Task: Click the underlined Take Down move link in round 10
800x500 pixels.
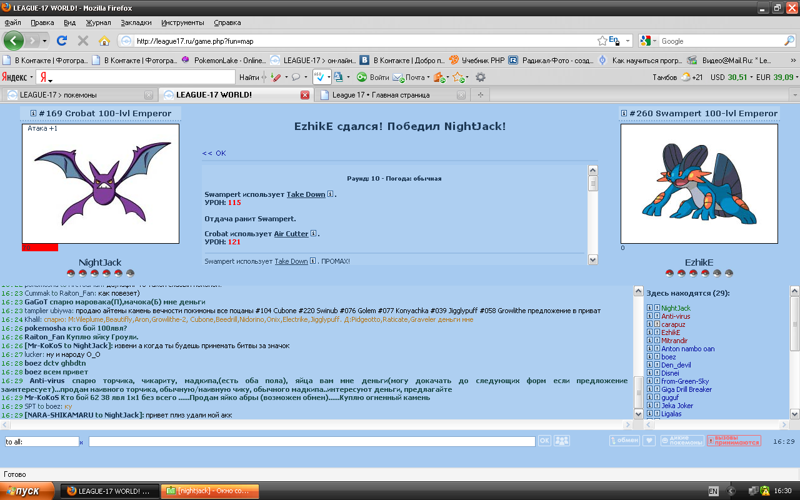Action: (x=306, y=194)
